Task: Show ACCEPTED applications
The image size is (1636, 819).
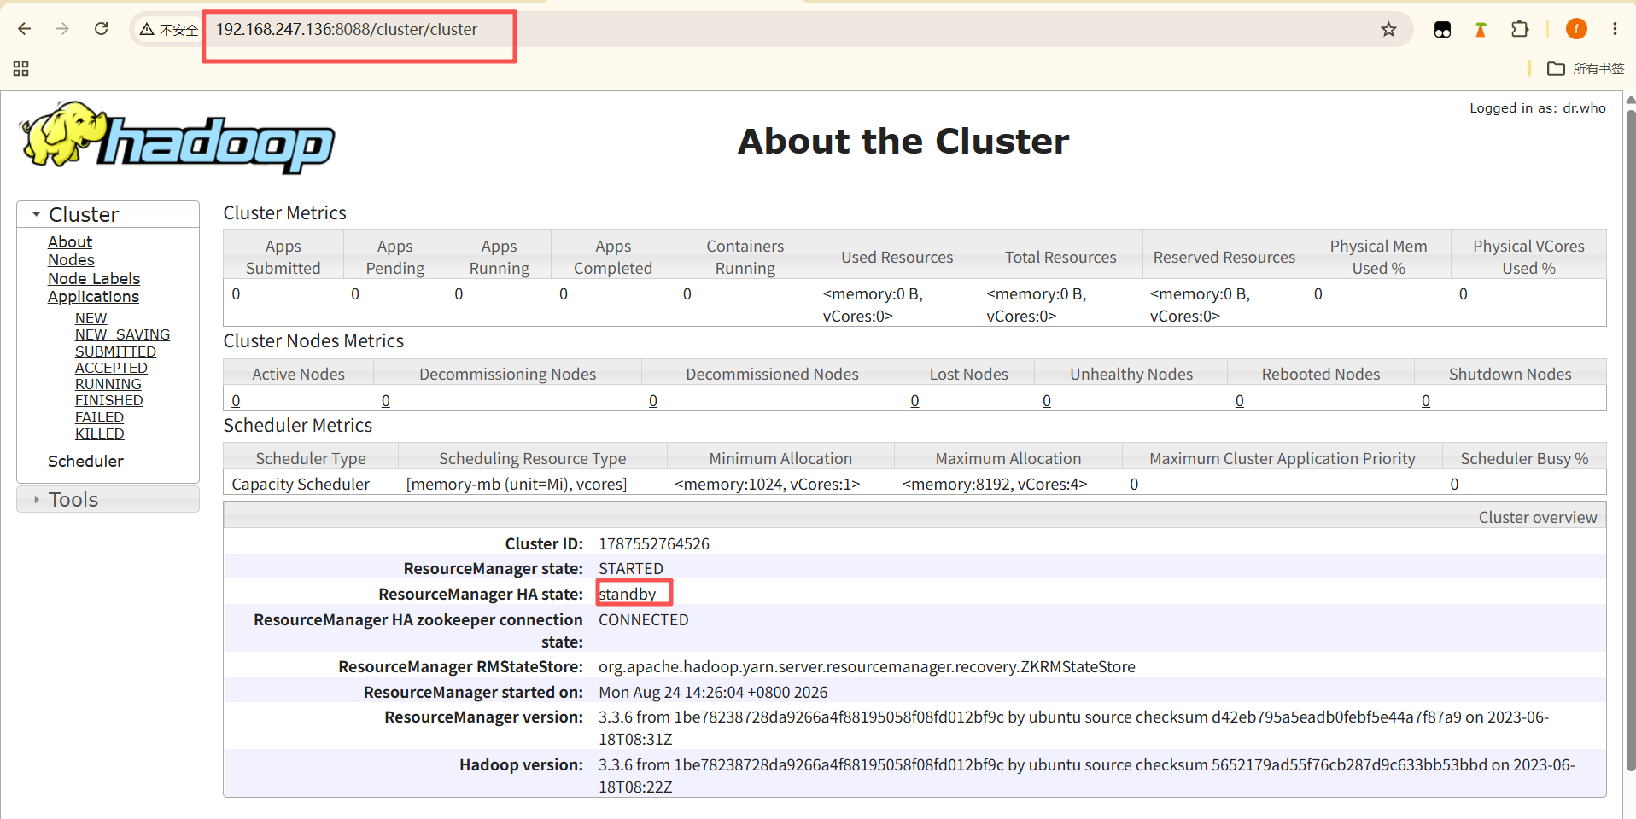Action: (111, 368)
